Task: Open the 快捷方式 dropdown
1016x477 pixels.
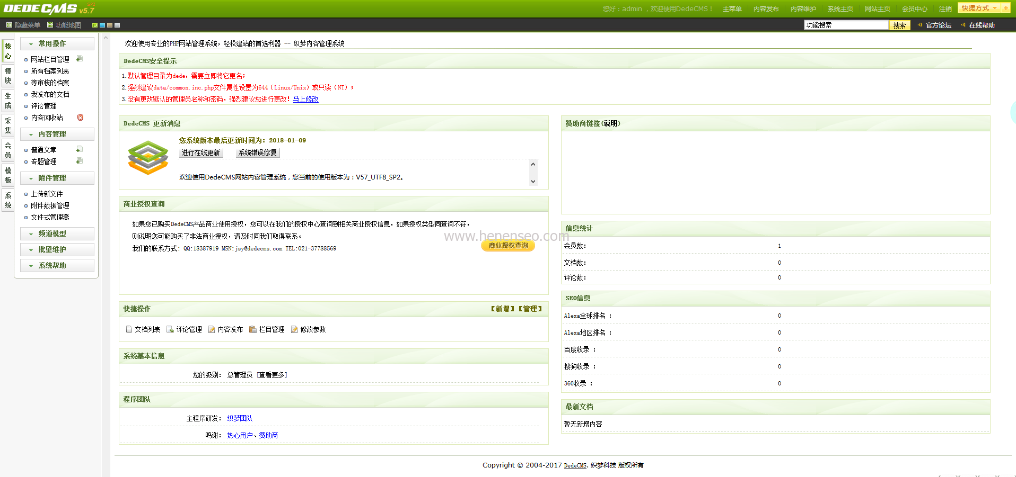Action: [x=979, y=8]
